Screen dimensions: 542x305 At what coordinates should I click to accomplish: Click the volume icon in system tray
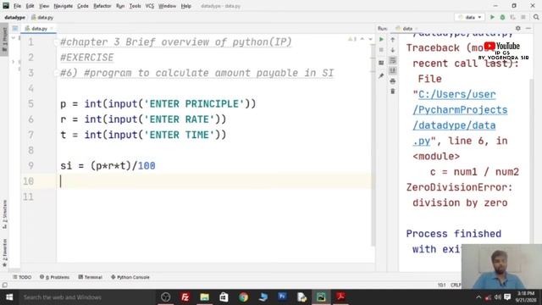click(x=498, y=297)
